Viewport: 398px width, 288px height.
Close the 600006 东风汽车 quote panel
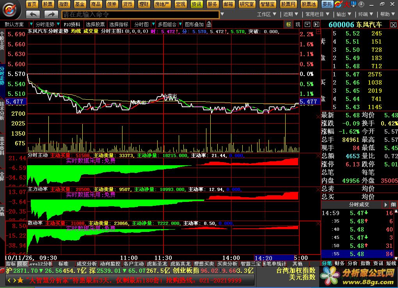(393, 25)
